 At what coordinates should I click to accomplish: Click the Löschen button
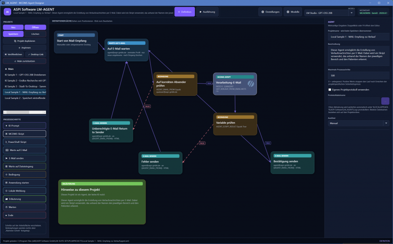point(35,34)
